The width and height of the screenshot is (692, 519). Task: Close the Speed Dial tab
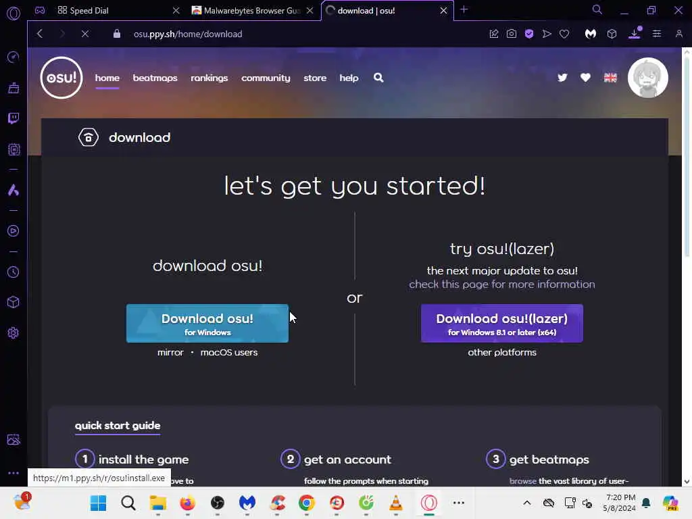coord(176,11)
